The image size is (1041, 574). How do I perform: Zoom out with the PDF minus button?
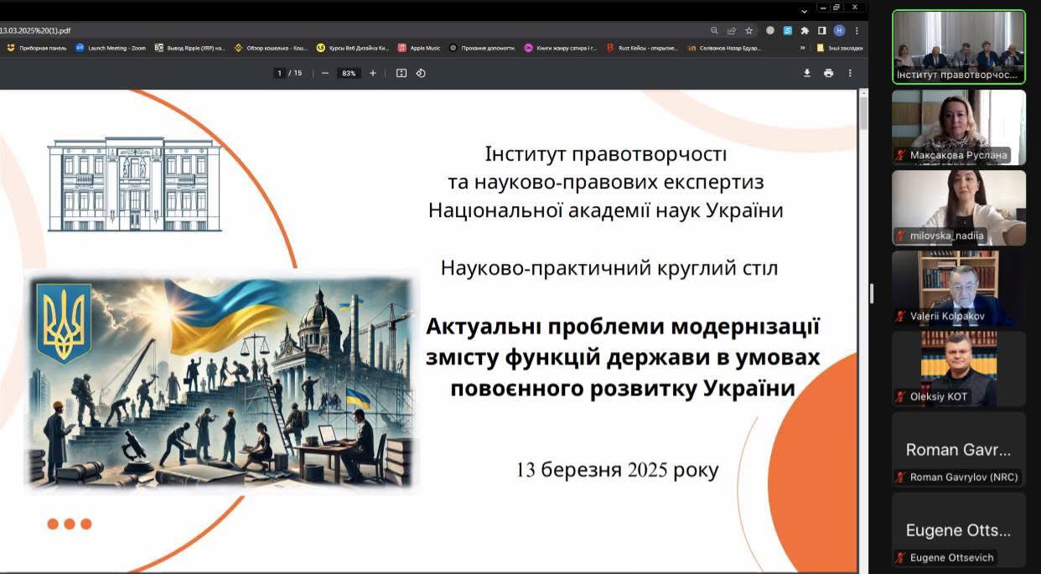325,73
